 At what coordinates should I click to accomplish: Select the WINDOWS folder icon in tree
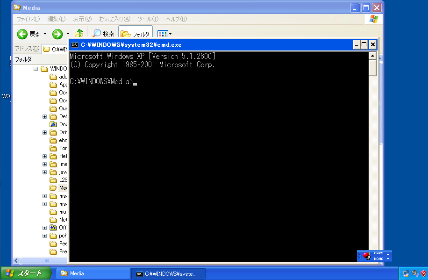click(x=44, y=69)
